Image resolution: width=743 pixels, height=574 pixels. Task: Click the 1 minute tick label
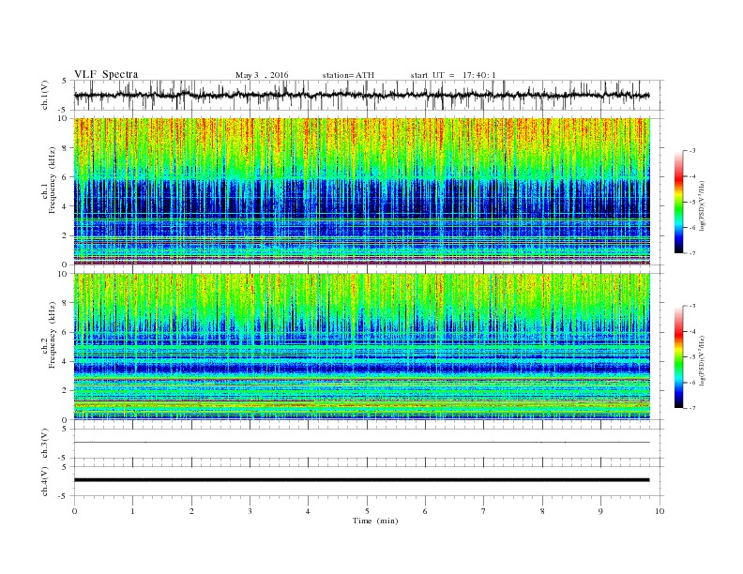tap(132, 511)
